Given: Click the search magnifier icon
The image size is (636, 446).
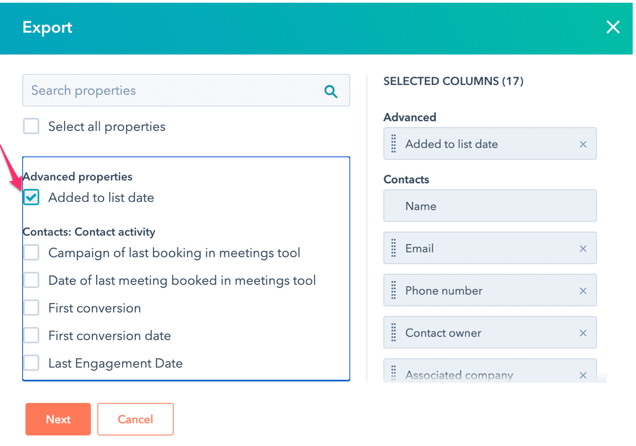Looking at the screenshot, I should coord(331,91).
